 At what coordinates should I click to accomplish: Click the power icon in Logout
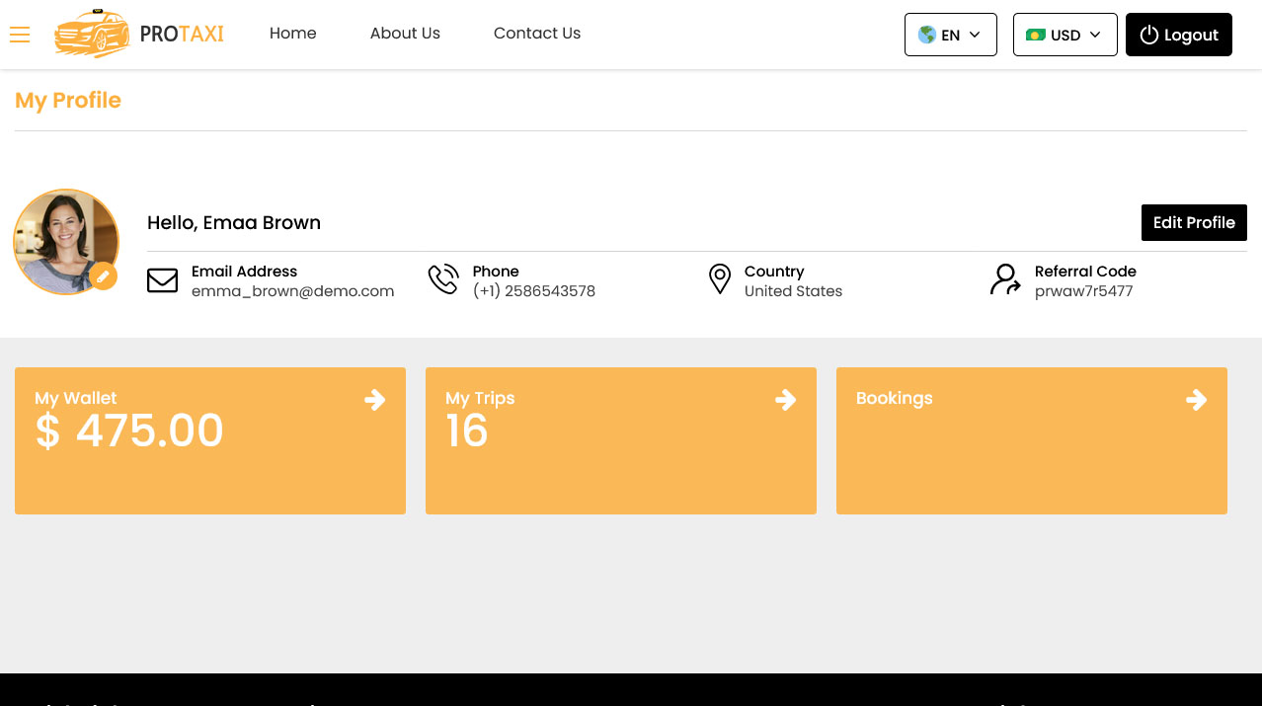tap(1148, 35)
